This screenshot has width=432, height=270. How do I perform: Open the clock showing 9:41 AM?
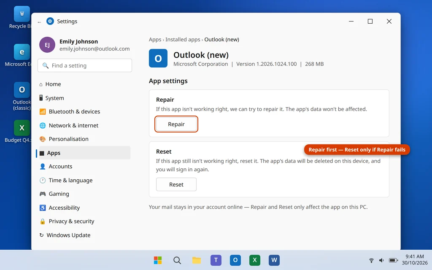(x=414, y=259)
